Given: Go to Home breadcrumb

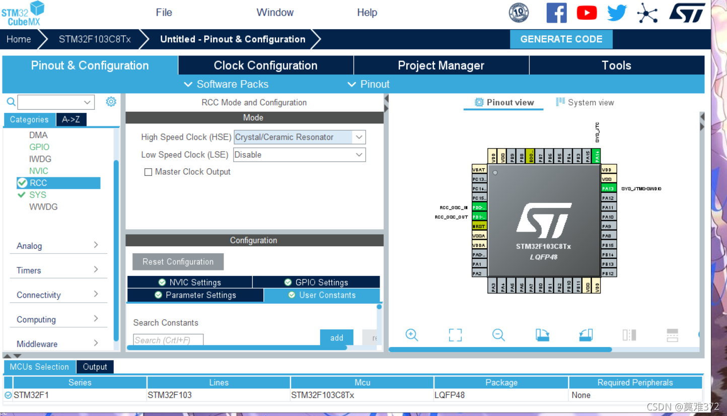Looking at the screenshot, I should point(19,39).
